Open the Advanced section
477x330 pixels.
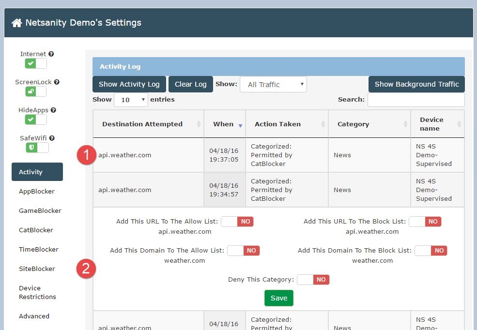(34, 316)
